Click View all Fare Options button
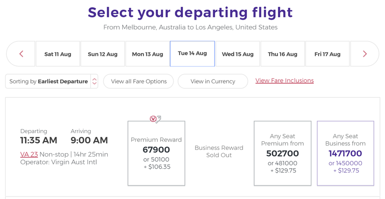 tap(139, 81)
